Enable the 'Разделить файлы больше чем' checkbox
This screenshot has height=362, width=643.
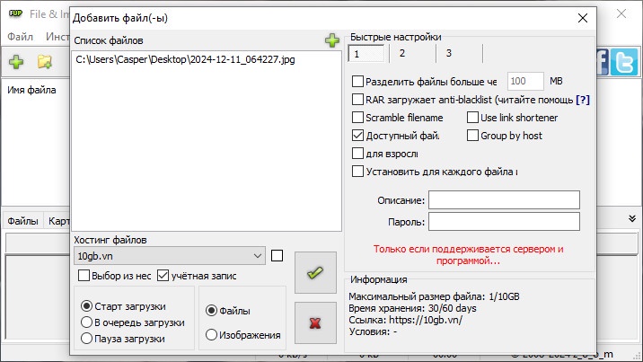[x=357, y=81]
